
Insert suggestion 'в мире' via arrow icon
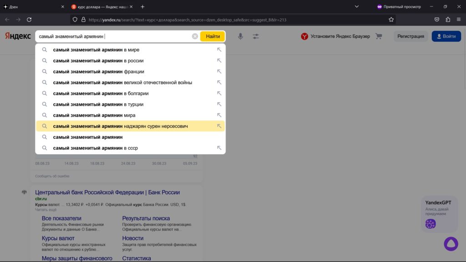(x=219, y=50)
